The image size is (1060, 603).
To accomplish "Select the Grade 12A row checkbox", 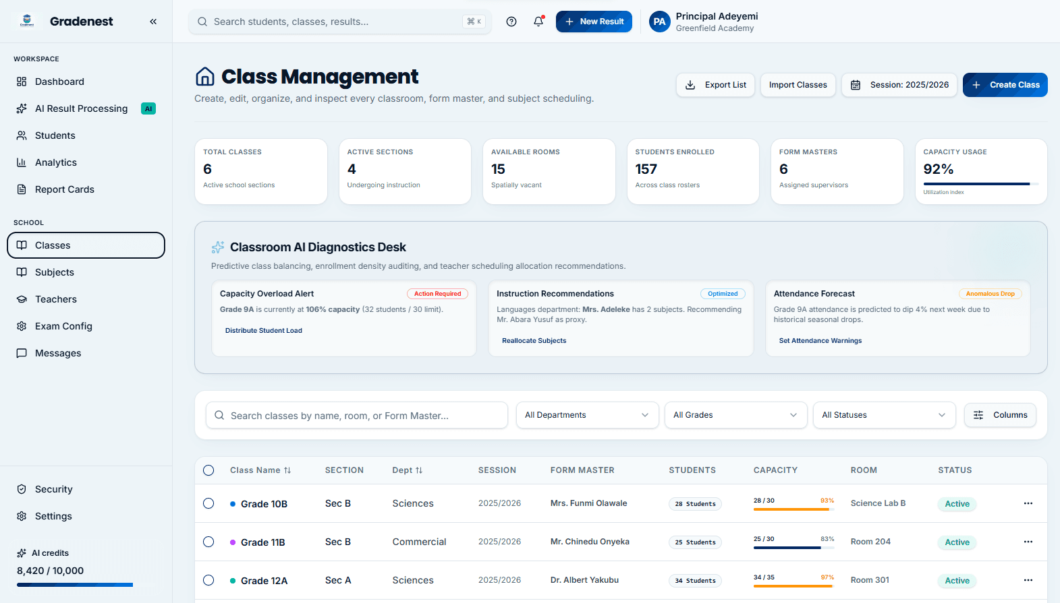I will click(208, 580).
